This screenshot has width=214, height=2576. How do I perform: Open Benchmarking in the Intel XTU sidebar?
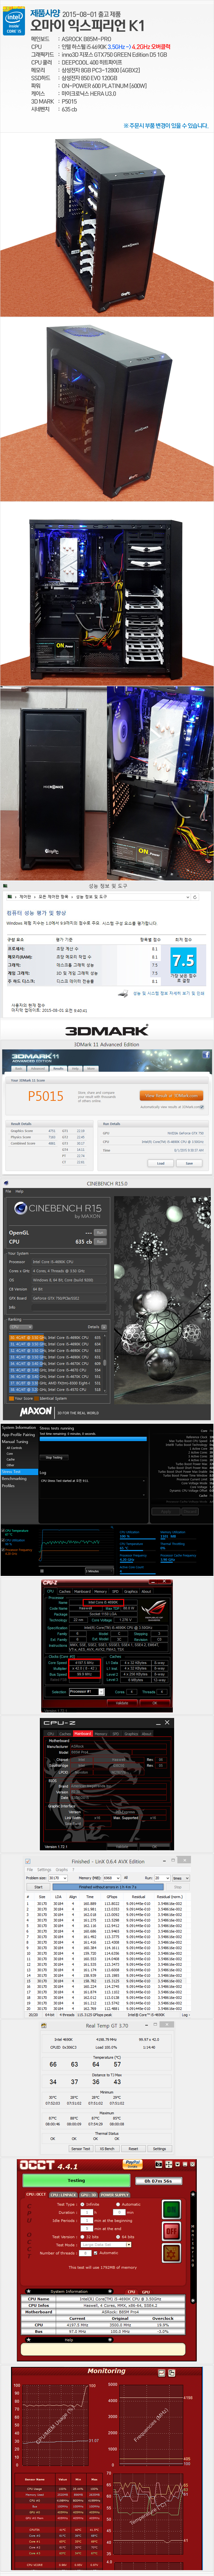(x=14, y=1479)
